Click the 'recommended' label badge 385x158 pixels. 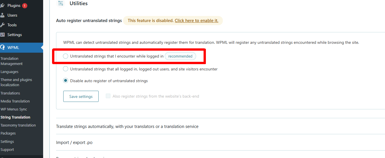coord(180,56)
